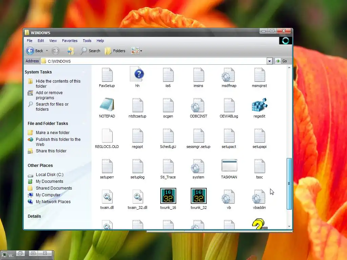Select the OEWABLog file icon

[x=229, y=105]
